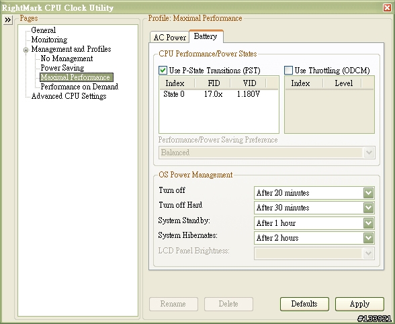The image size is (395, 324).
Task: Select the Power Saving profile
Action: coord(62,68)
